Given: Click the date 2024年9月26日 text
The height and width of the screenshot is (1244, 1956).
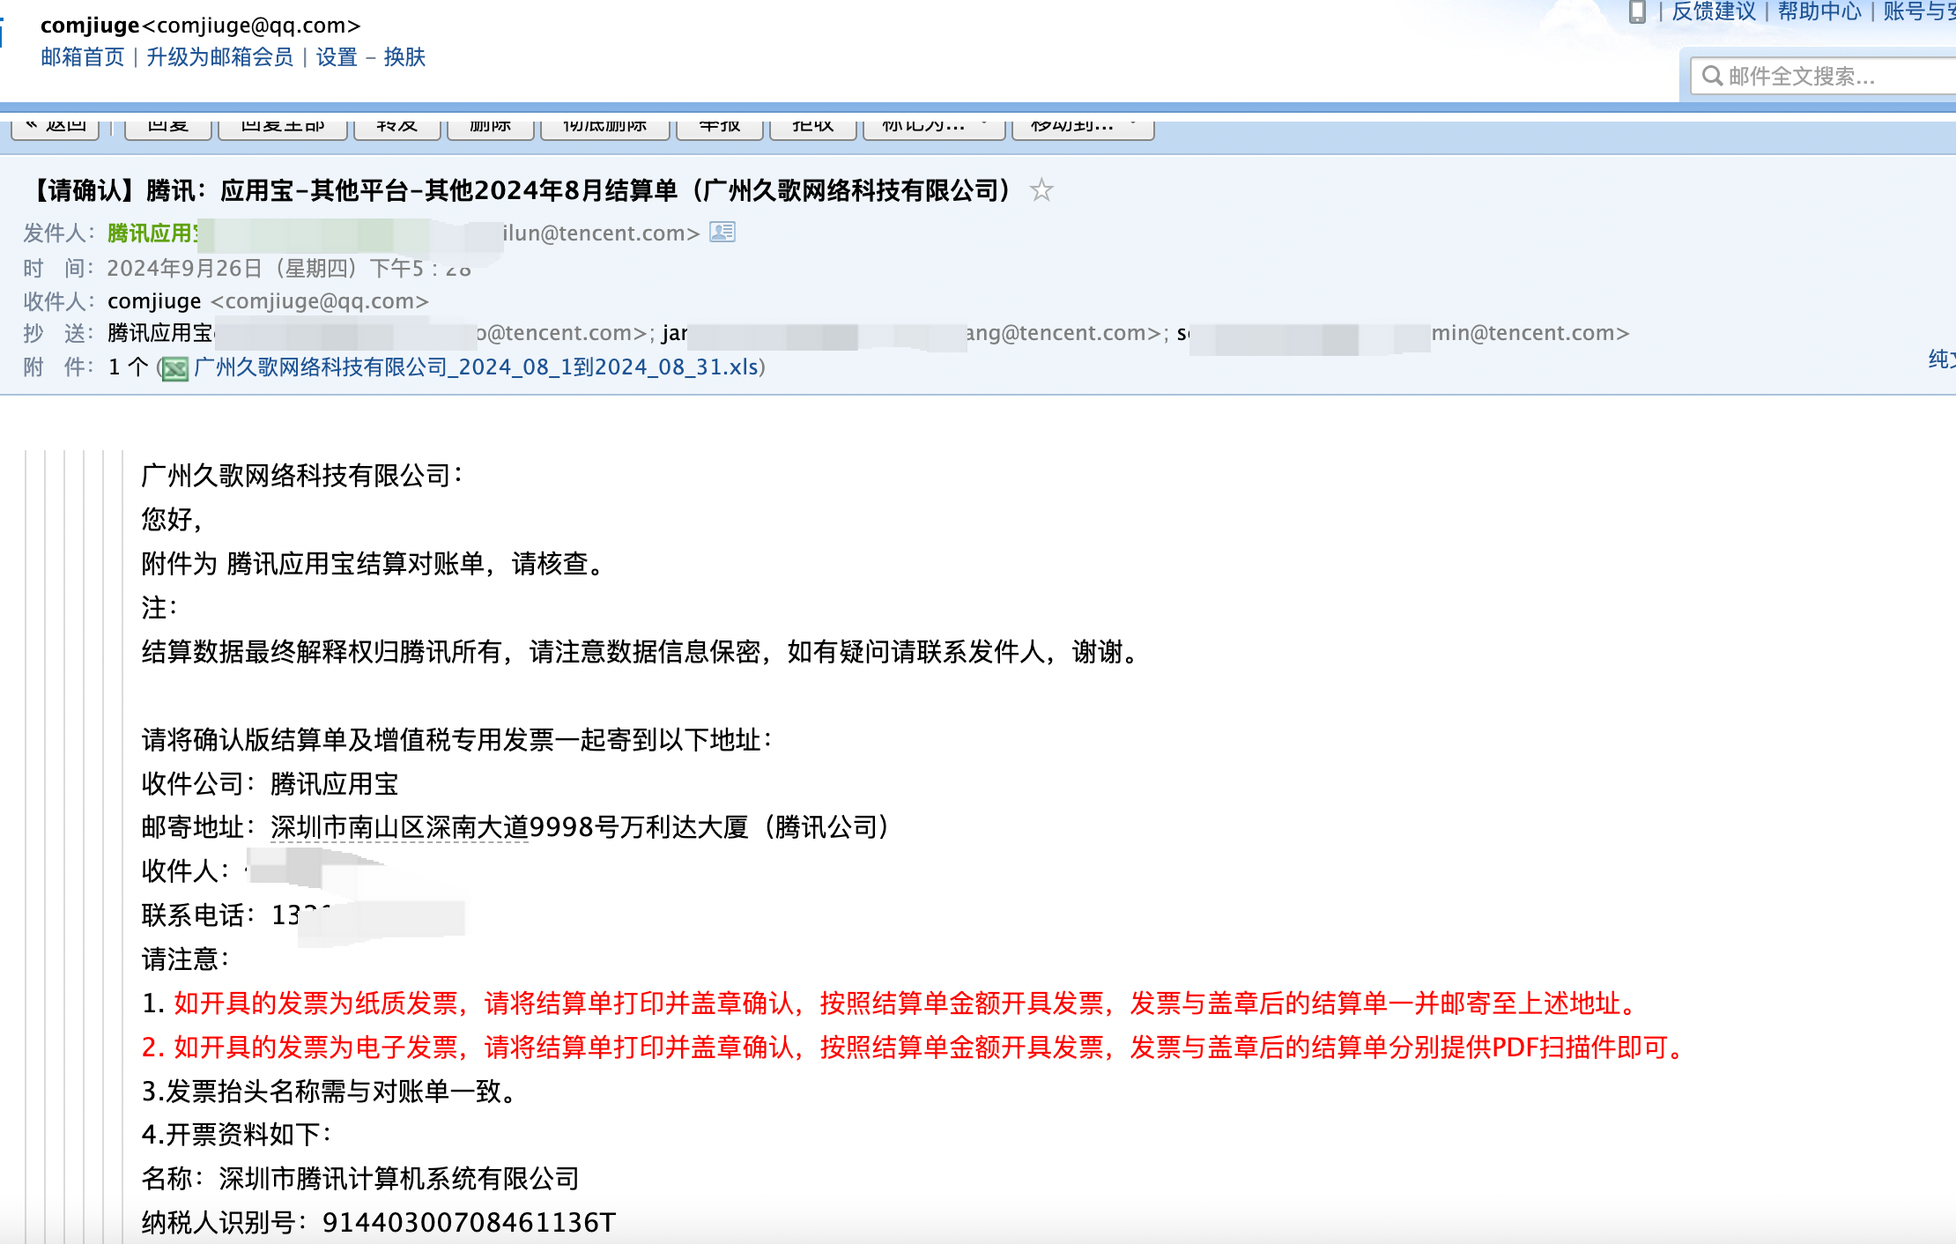Looking at the screenshot, I should (x=185, y=269).
